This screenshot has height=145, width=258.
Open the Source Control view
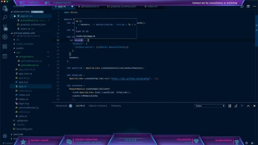(5, 27)
